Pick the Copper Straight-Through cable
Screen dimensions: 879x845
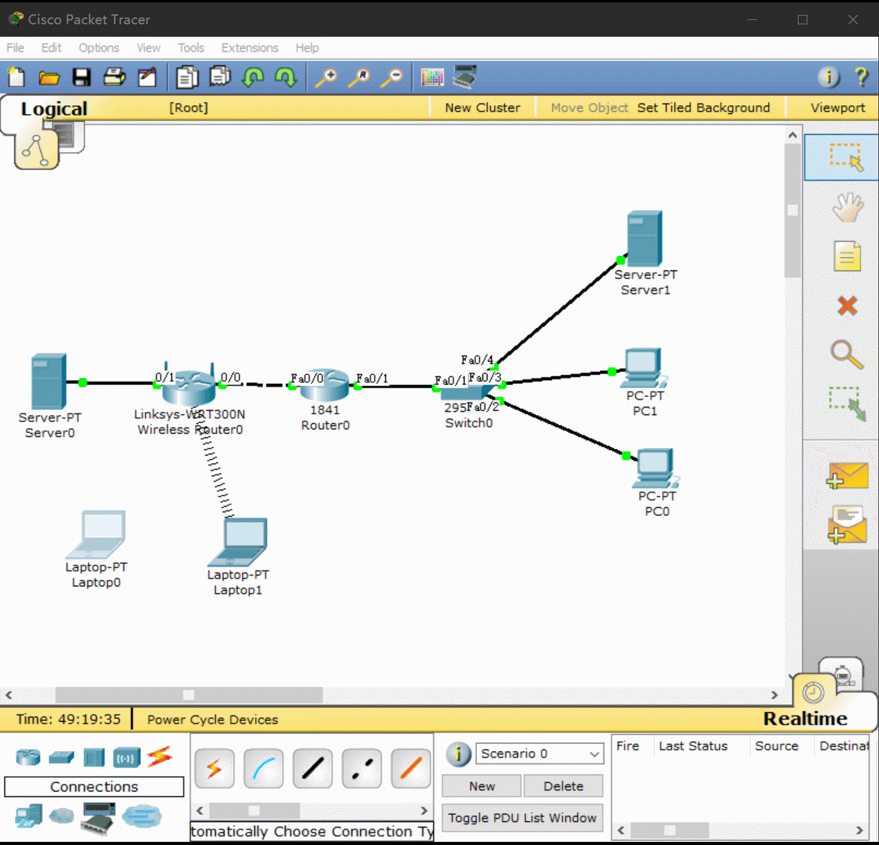(x=312, y=768)
